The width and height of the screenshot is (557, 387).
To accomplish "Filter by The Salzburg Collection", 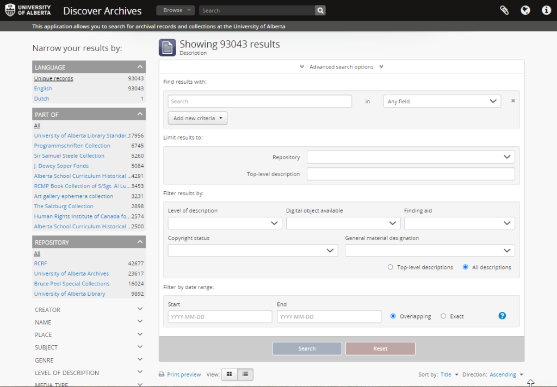I will point(64,207).
